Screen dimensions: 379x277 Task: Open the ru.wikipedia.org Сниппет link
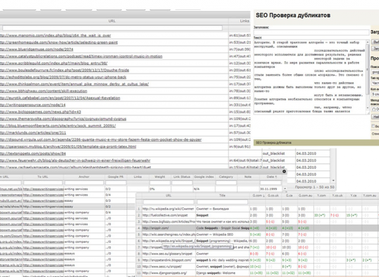click(168, 208)
